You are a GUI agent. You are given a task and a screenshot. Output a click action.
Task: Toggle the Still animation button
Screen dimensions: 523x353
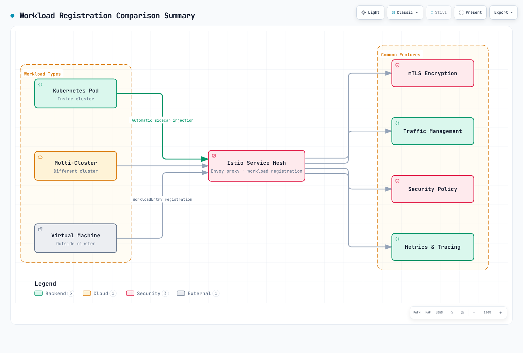click(x=438, y=12)
